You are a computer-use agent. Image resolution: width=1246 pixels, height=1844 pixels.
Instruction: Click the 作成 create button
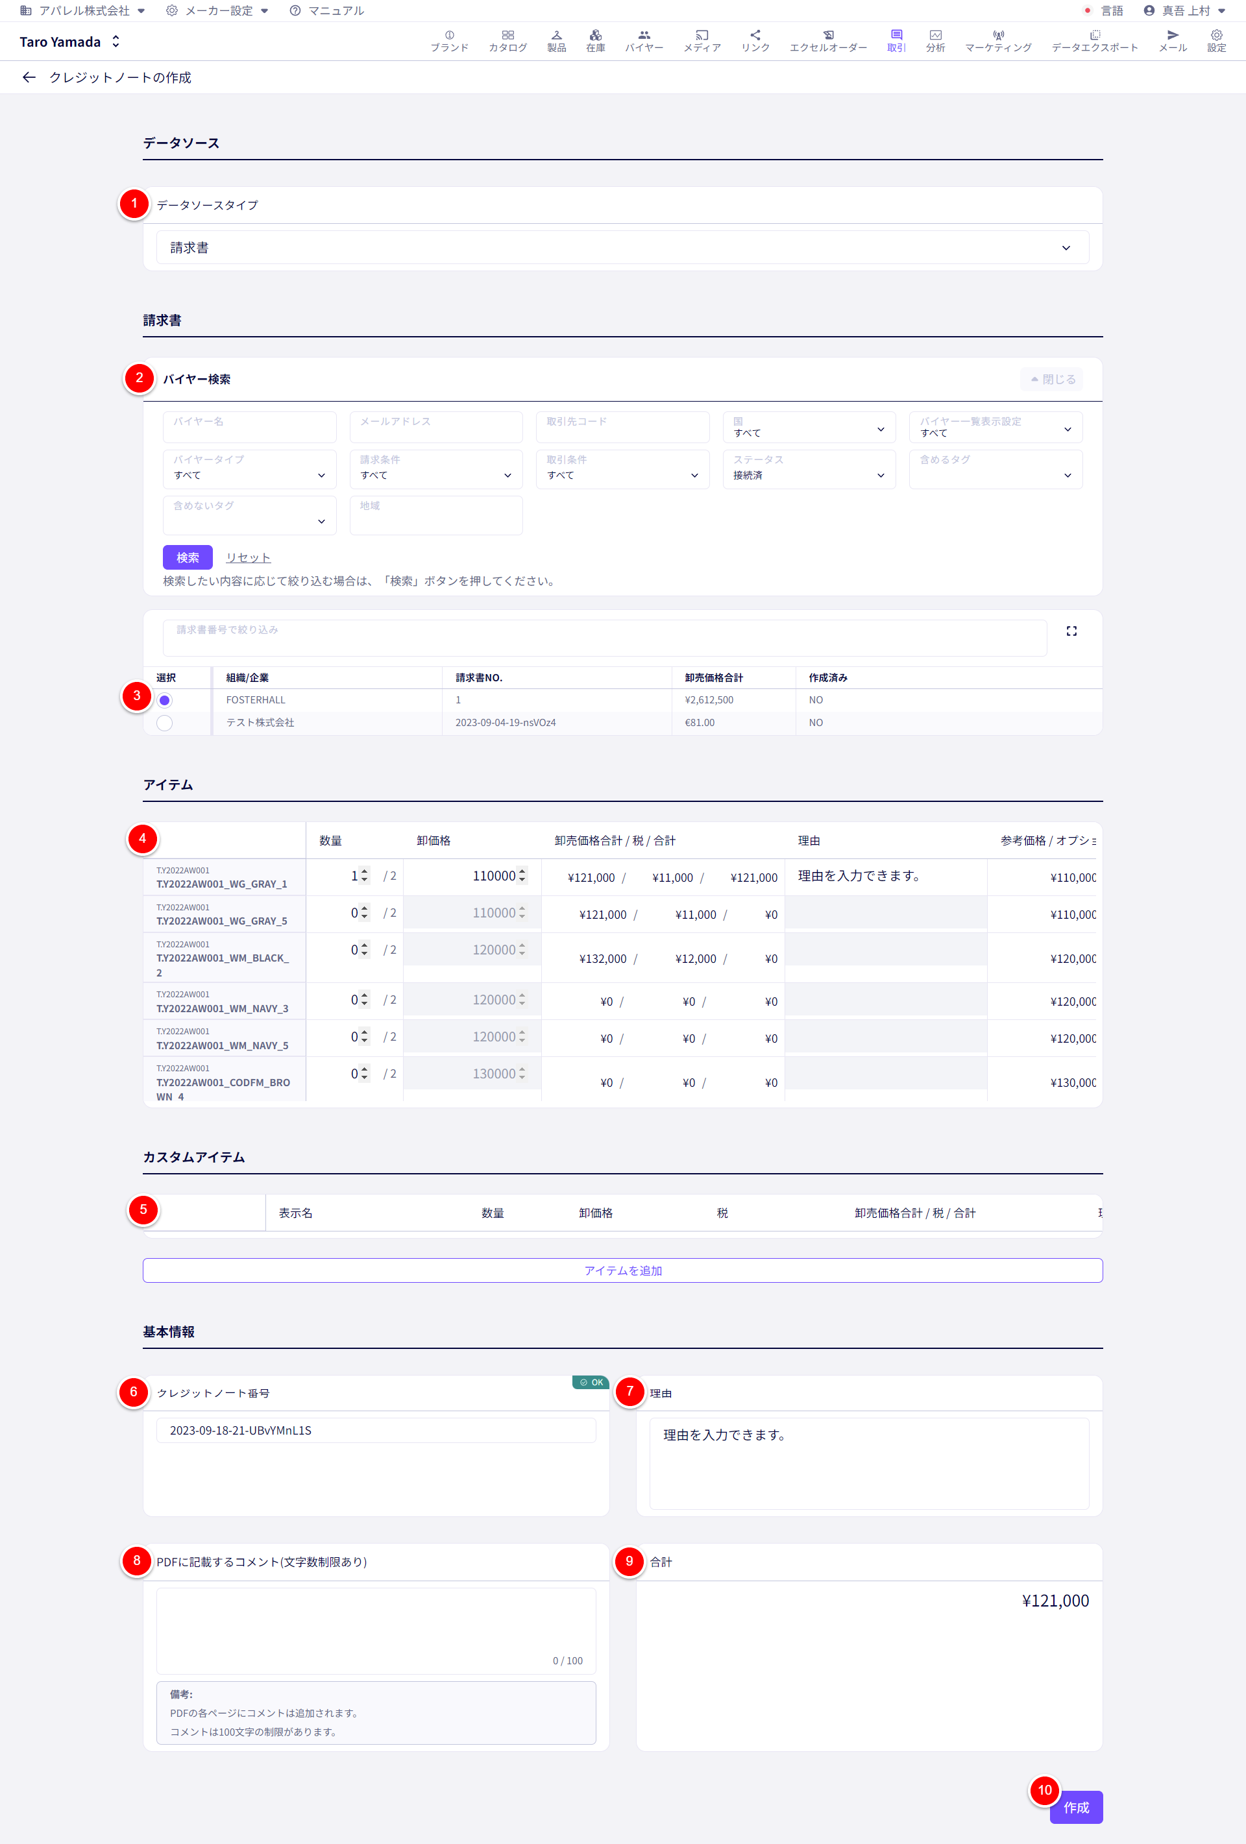point(1075,1807)
